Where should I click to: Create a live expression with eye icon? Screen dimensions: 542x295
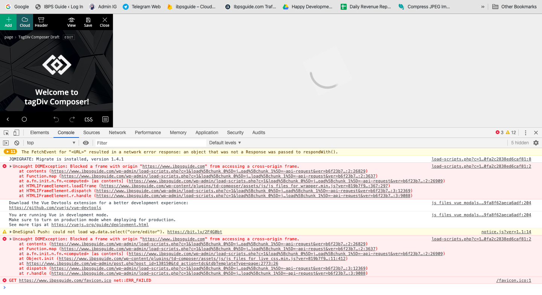pyautogui.click(x=86, y=143)
